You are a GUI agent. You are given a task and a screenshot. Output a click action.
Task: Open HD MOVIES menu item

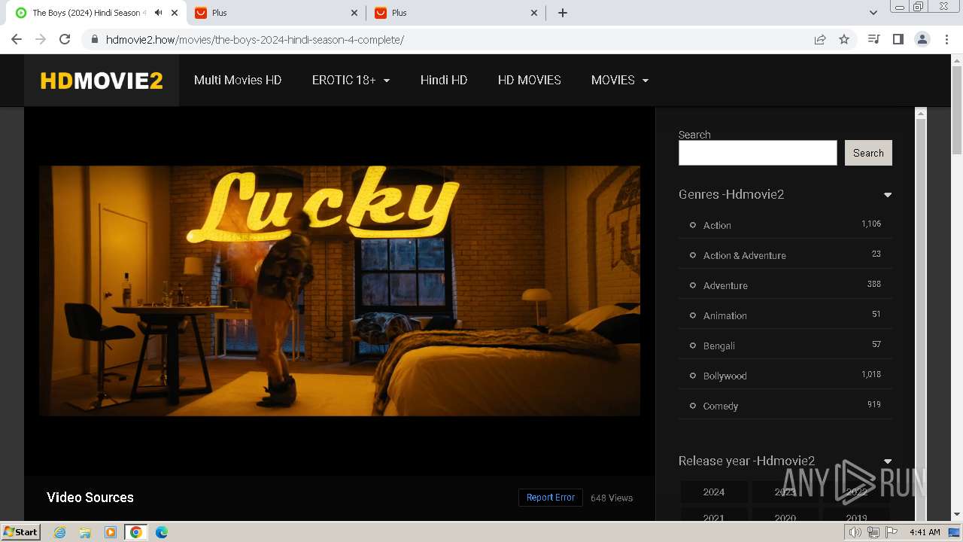[x=530, y=80]
